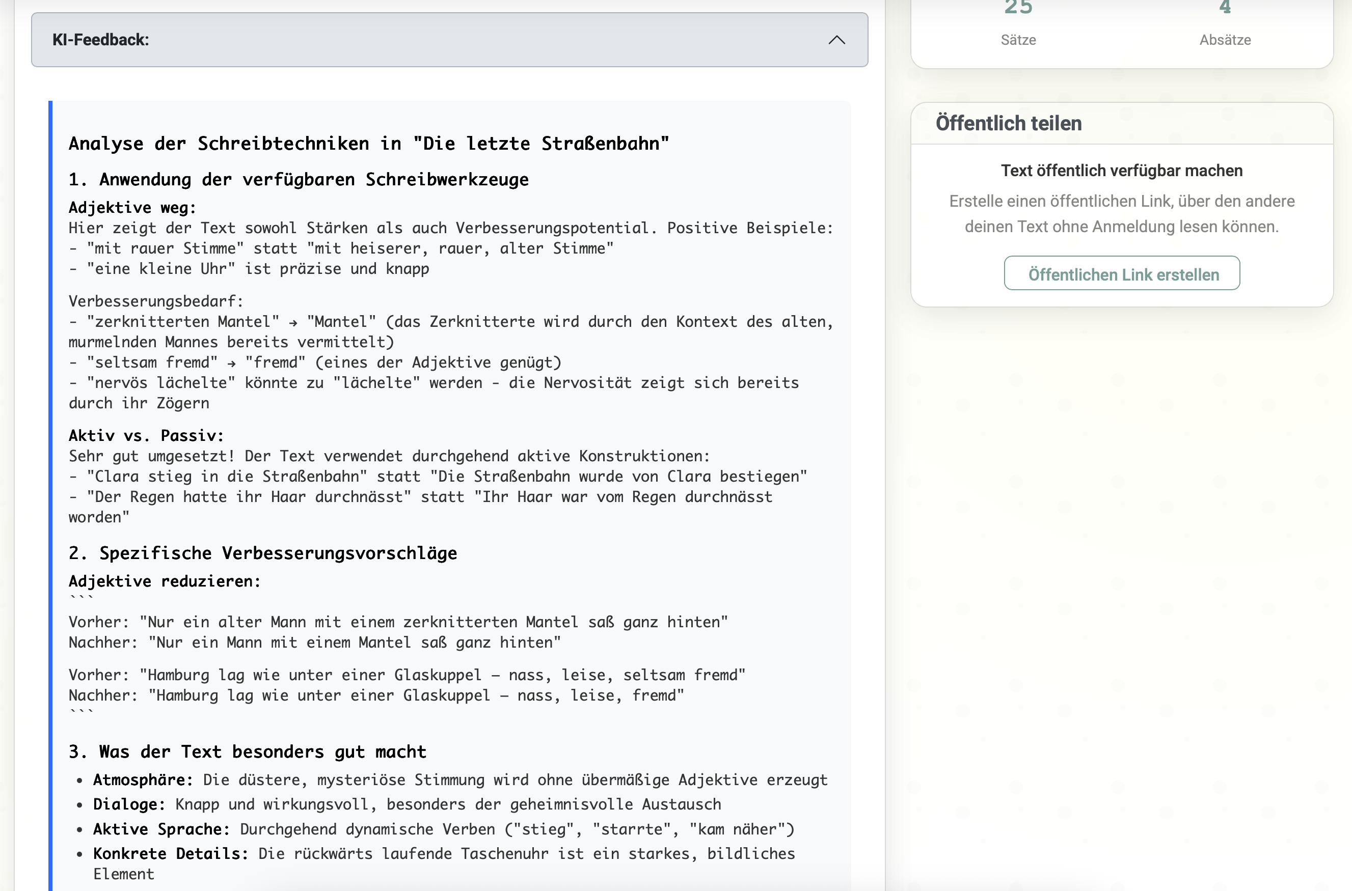The width and height of the screenshot is (1352, 891).
Task: Click the Analyse der Schreibtechniken title
Action: coord(369,143)
